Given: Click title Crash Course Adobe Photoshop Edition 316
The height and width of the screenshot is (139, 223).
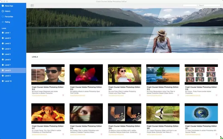Looking at the screenshot, I should 201,88.
